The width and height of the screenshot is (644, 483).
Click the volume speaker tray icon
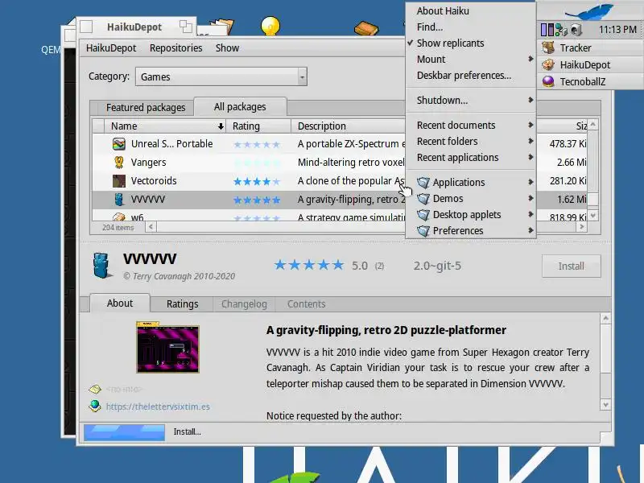point(576,30)
